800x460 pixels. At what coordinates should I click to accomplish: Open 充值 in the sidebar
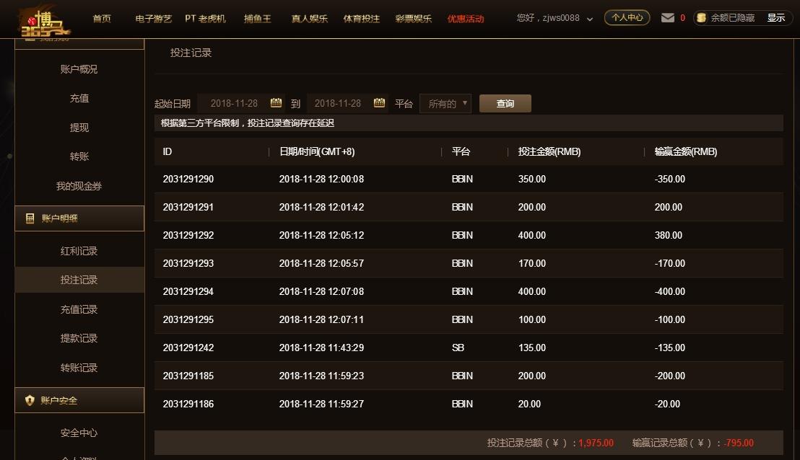(x=79, y=98)
